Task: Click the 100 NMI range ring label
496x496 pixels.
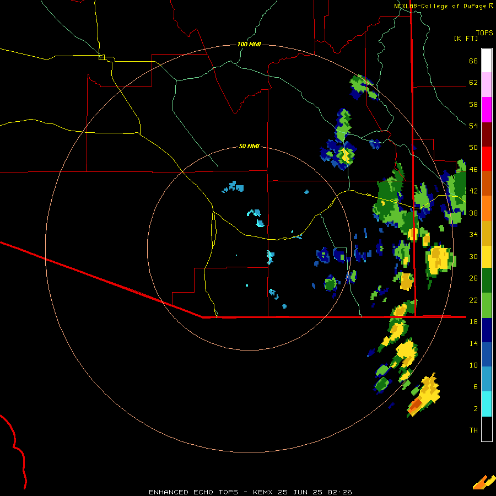Action: coord(249,44)
